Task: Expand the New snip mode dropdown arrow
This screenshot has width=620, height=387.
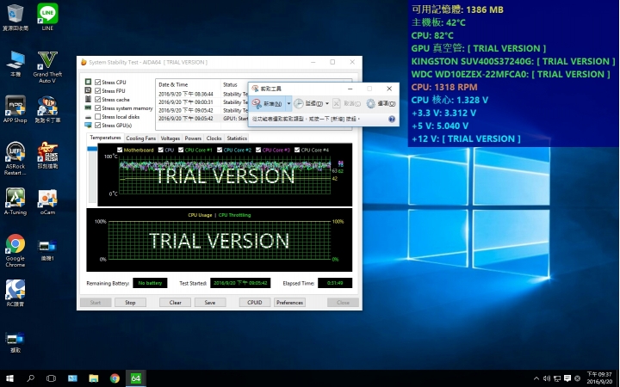Action: tap(288, 103)
